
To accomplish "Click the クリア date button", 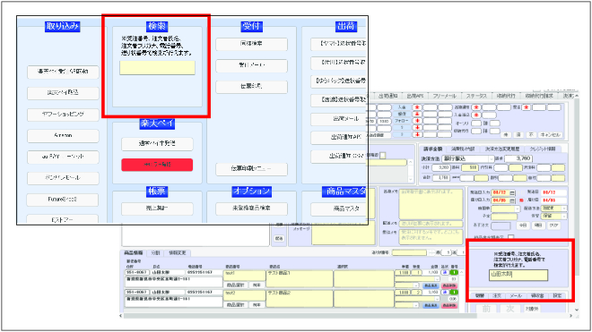I will (x=553, y=226).
